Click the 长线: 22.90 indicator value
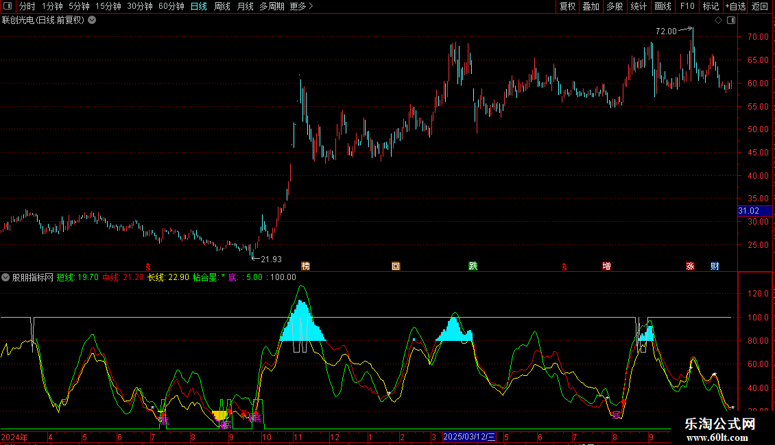Image resolution: width=775 pixels, height=445 pixels. [168, 277]
